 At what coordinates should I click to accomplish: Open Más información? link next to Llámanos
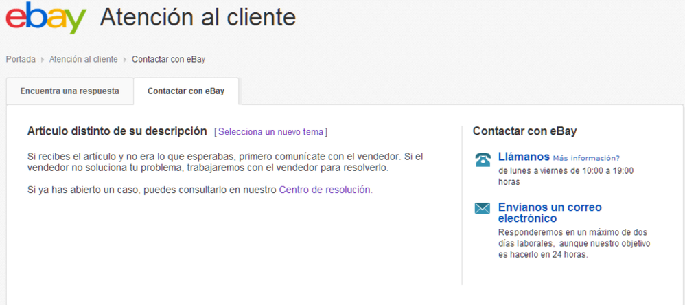tap(586, 158)
